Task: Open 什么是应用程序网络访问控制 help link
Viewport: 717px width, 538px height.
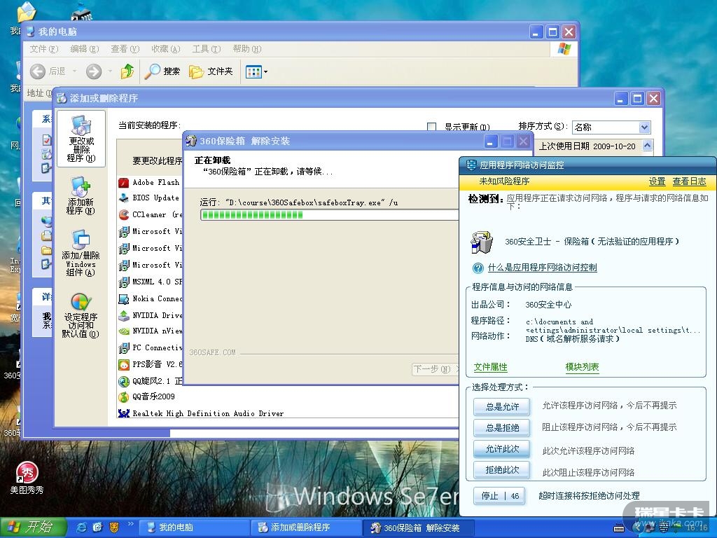Action: pos(542,268)
